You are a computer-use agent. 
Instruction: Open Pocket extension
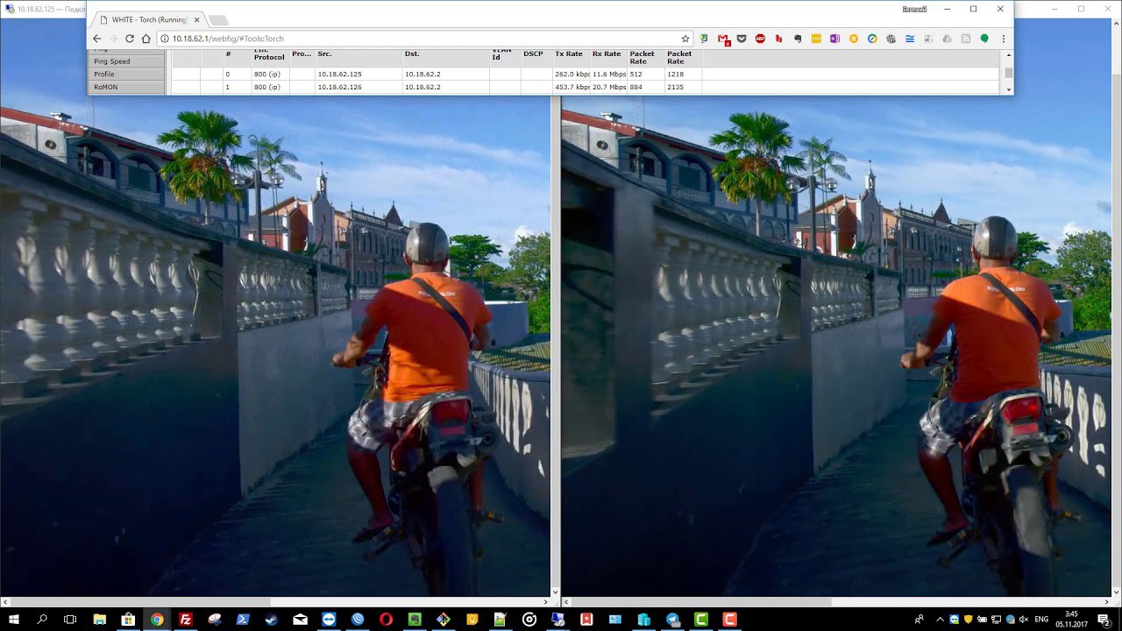tap(742, 39)
